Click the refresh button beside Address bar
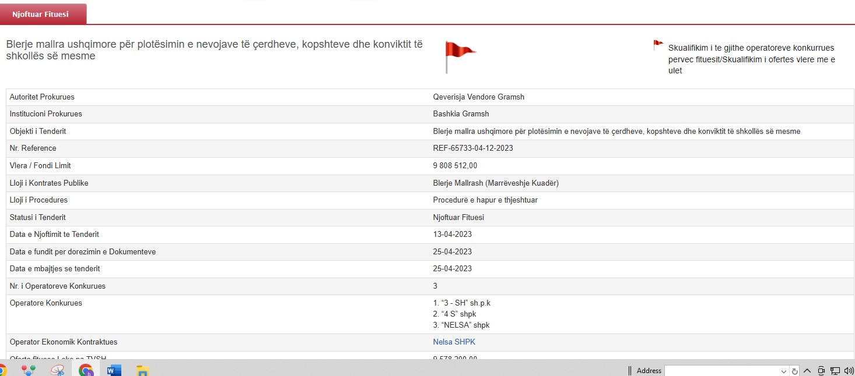 click(794, 371)
